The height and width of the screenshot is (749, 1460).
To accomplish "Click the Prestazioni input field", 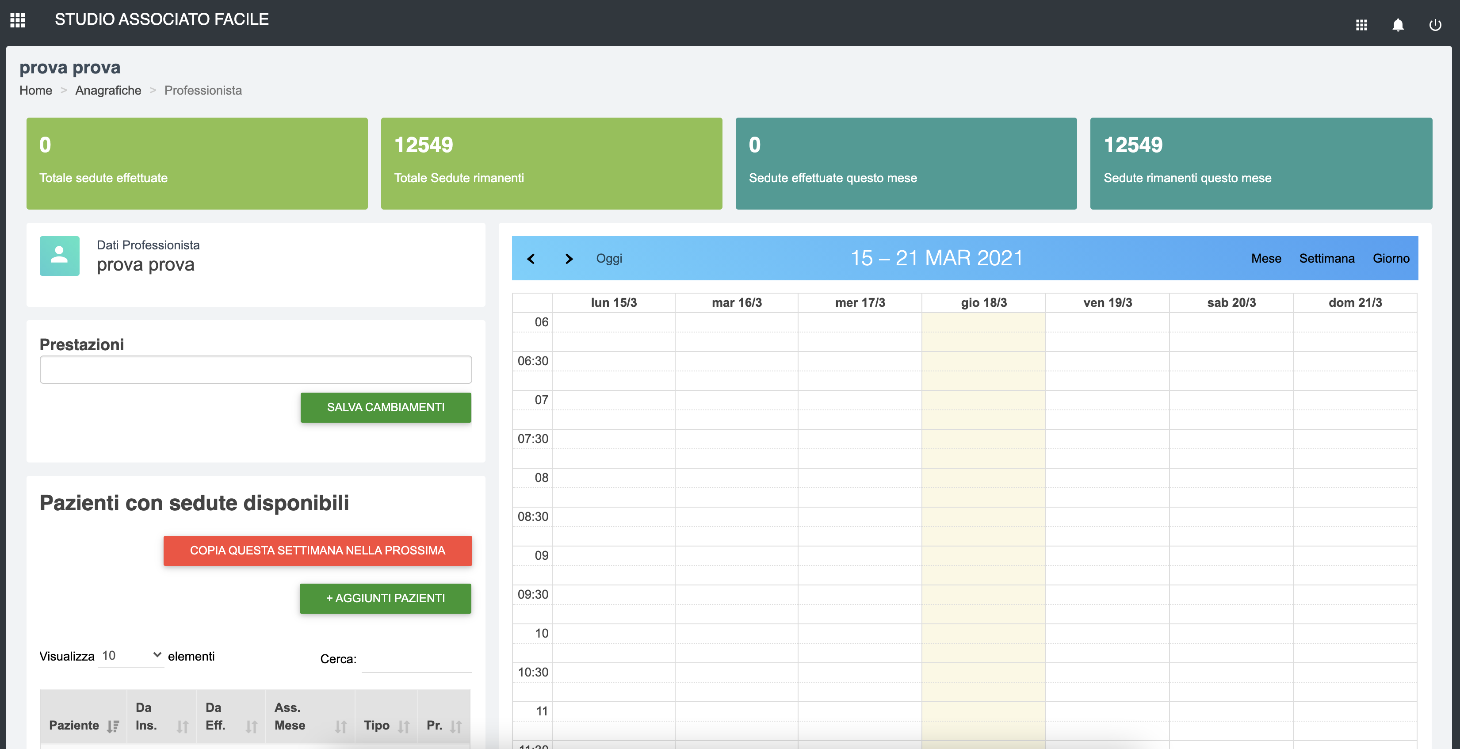I will (x=256, y=369).
